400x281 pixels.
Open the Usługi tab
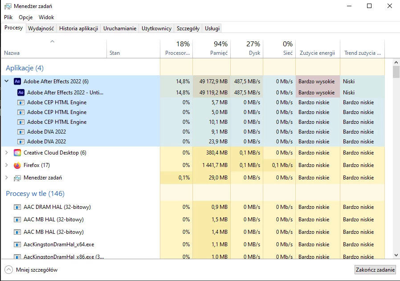(x=212, y=29)
